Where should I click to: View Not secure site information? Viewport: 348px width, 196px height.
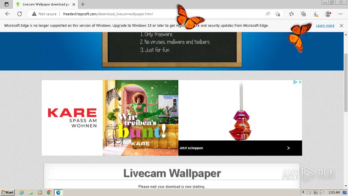(44, 14)
